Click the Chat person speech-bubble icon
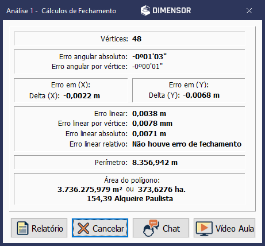The width and height of the screenshot is (265, 246). tap(151, 228)
